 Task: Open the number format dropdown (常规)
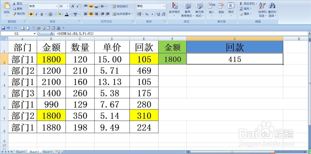(164, 6)
